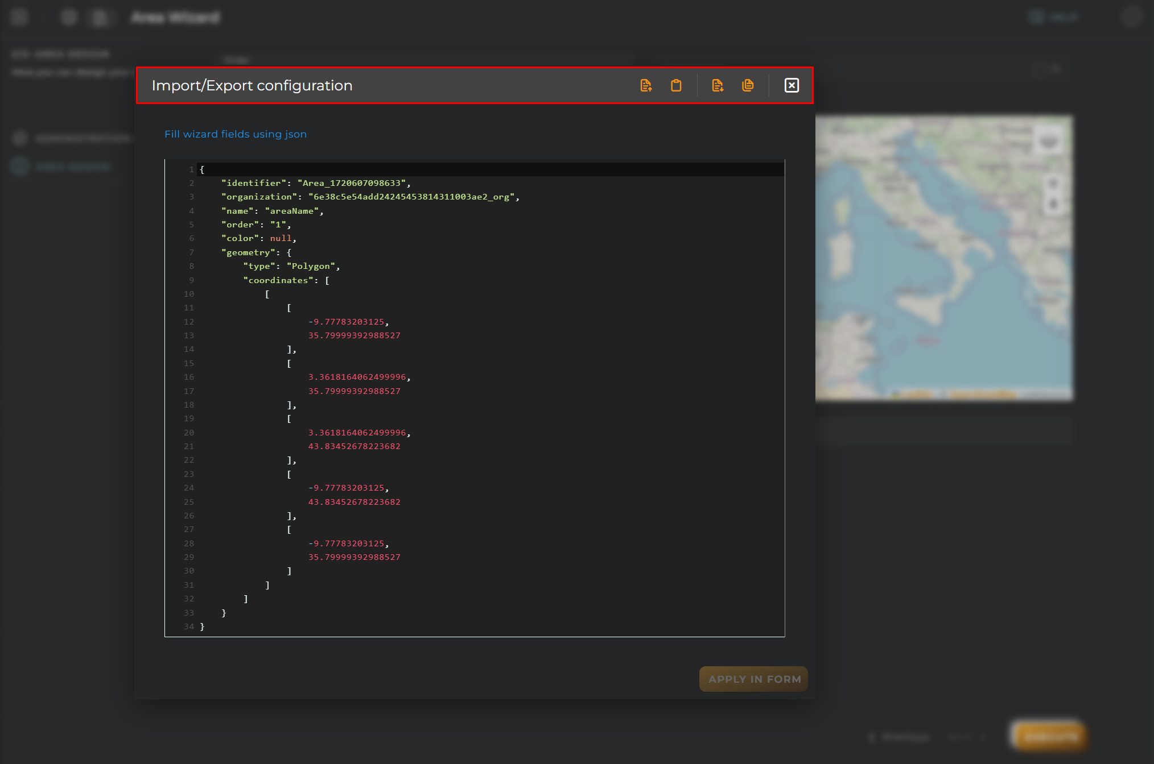1154x764 pixels.
Task: Click the APPLY IN FORM button
Action: click(754, 679)
